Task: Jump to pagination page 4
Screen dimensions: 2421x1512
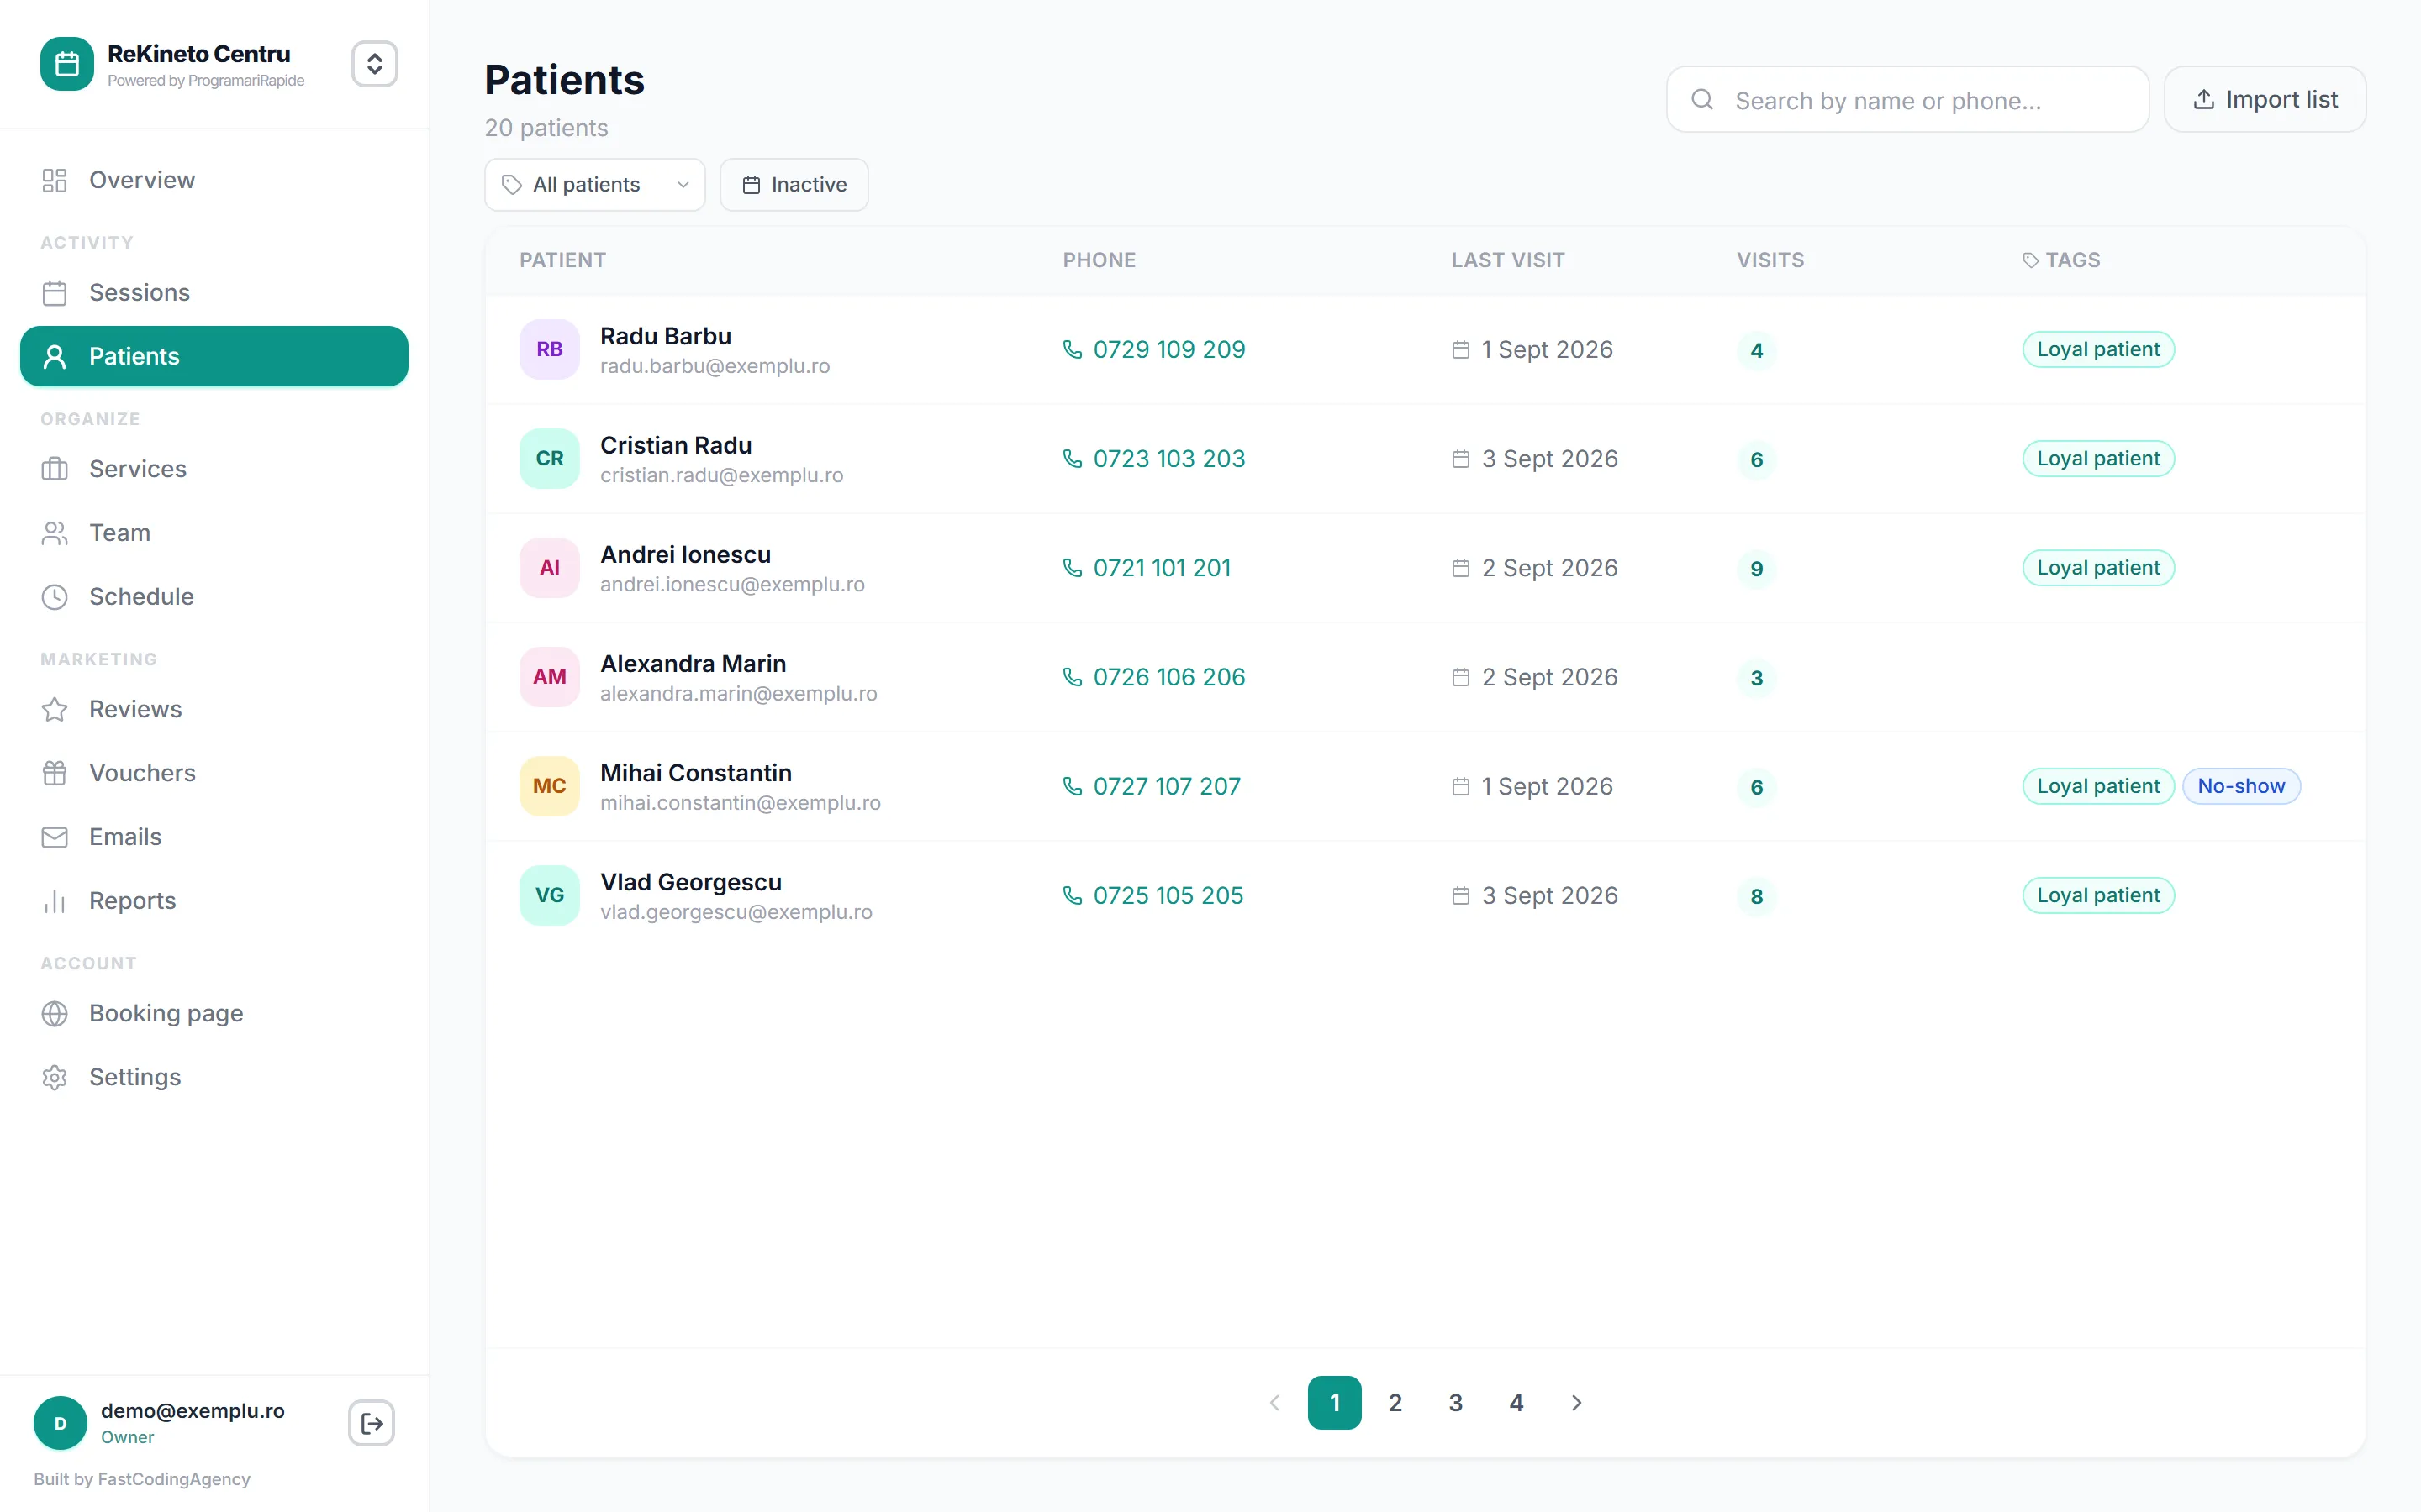Action: coord(1516,1403)
